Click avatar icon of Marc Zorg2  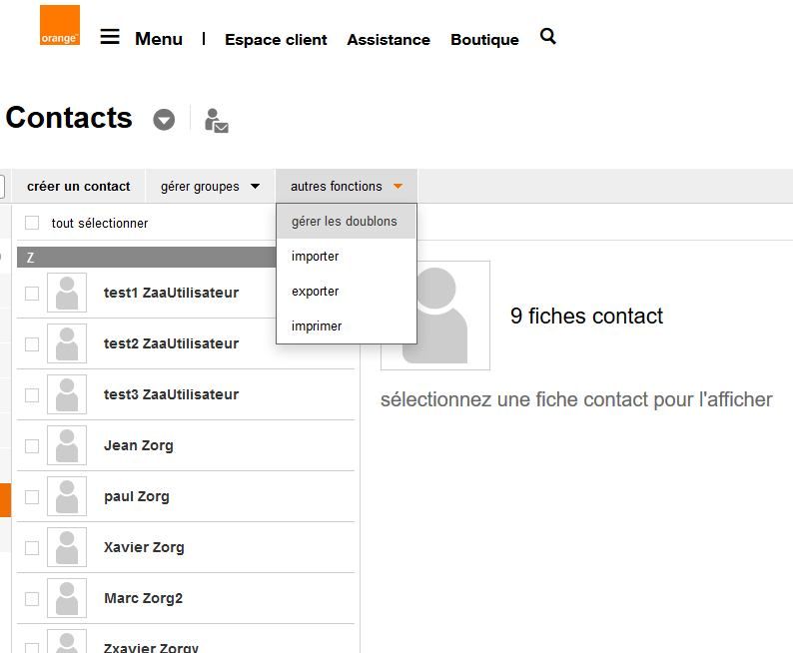(x=67, y=598)
